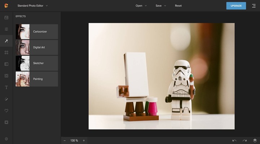The width and height of the screenshot is (260, 144).
Task: Choose the Painting effect
Action: (37, 79)
